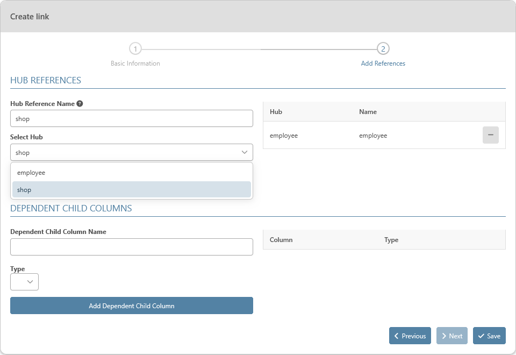Choose employee from the hub options list
516x355 pixels.
point(131,173)
